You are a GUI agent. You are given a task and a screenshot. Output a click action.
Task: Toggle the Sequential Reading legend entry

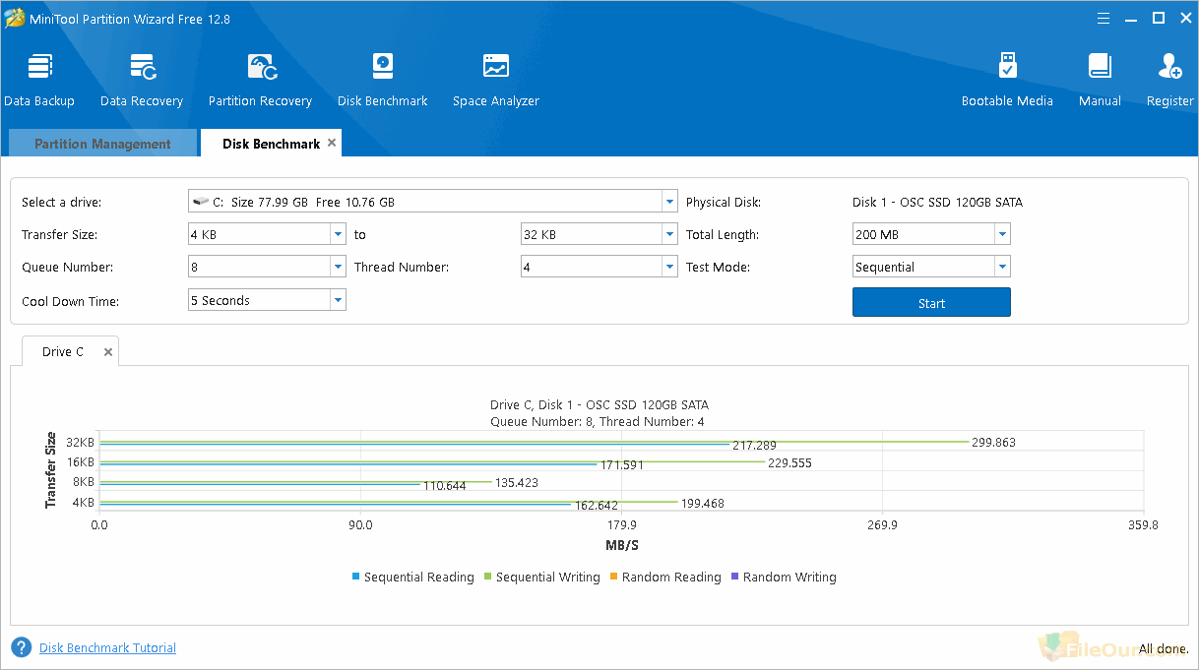(417, 578)
